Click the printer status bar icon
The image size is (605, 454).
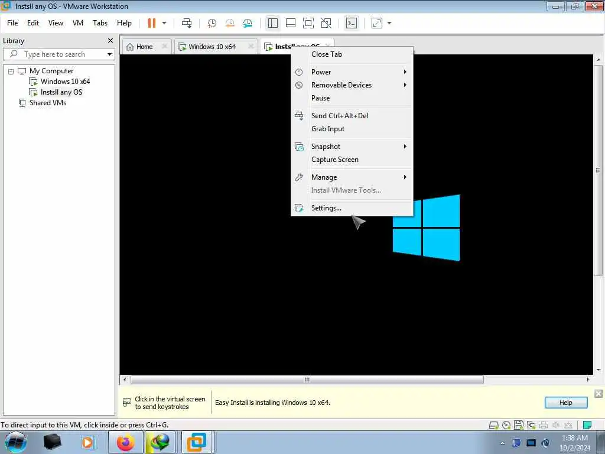click(544, 426)
